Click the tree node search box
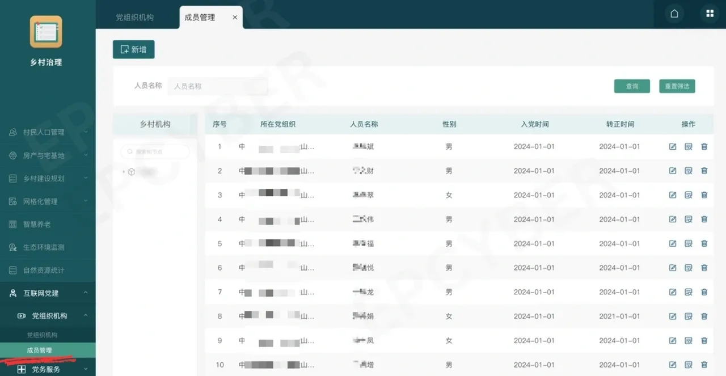 pos(155,151)
